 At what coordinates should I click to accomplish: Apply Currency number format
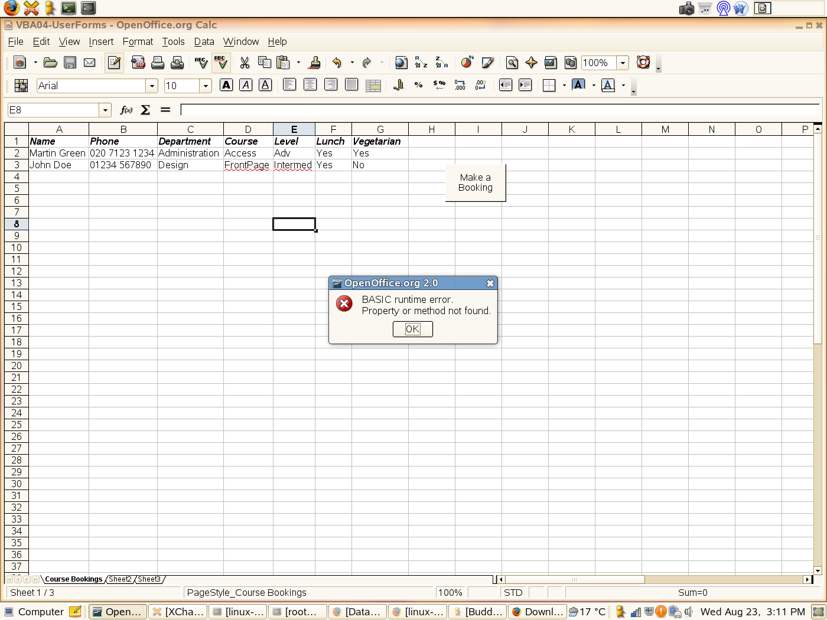coord(399,86)
